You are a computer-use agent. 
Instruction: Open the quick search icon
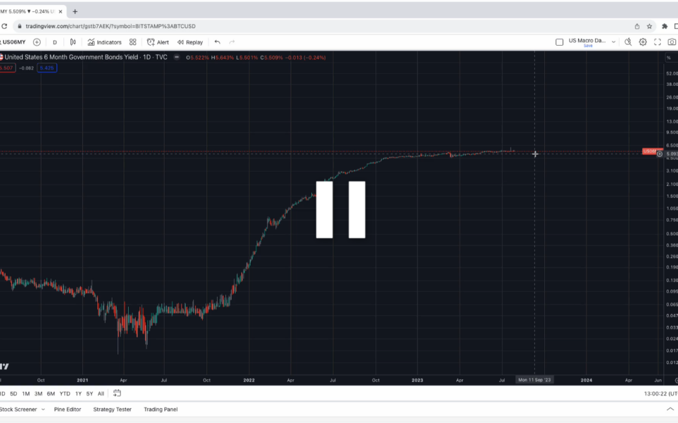627,42
